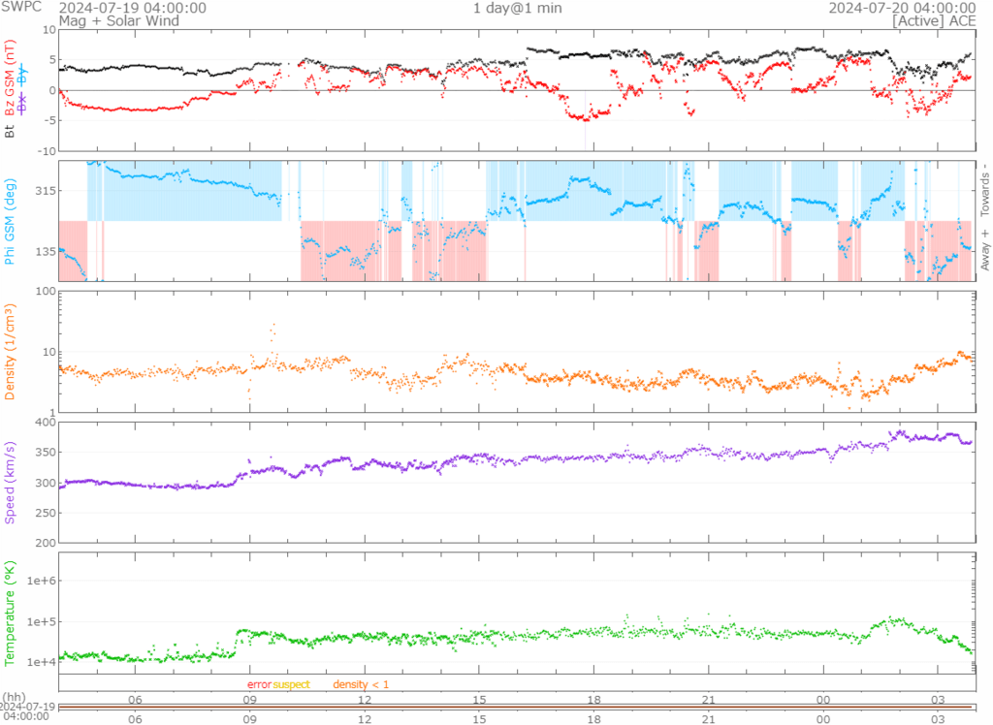Click the '1 day@1 min' resolution label
This screenshot has height=725, width=993.
point(518,8)
